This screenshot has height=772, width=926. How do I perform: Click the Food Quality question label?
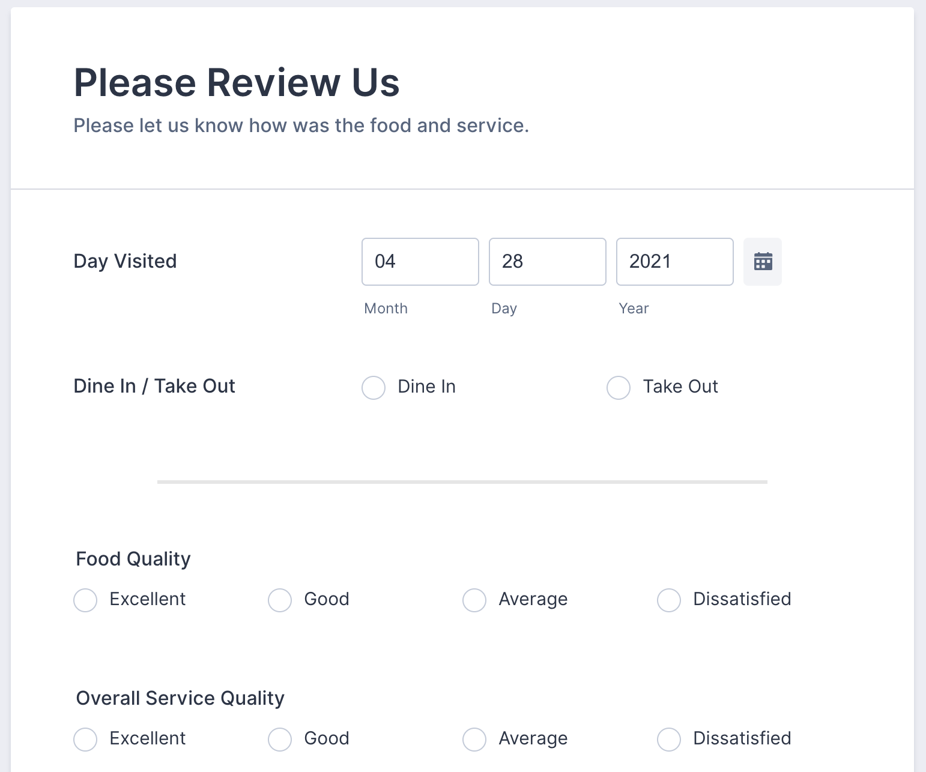click(x=133, y=559)
